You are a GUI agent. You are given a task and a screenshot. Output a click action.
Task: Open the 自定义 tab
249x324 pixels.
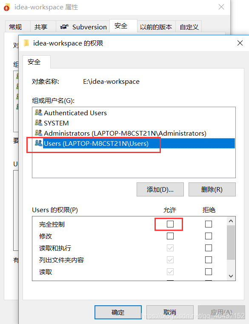coord(189,26)
